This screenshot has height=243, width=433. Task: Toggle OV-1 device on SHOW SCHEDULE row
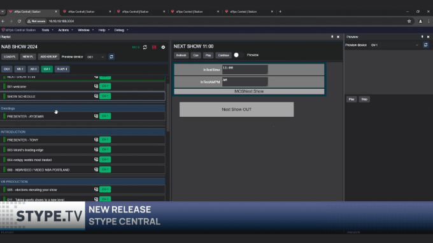click(x=105, y=96)
